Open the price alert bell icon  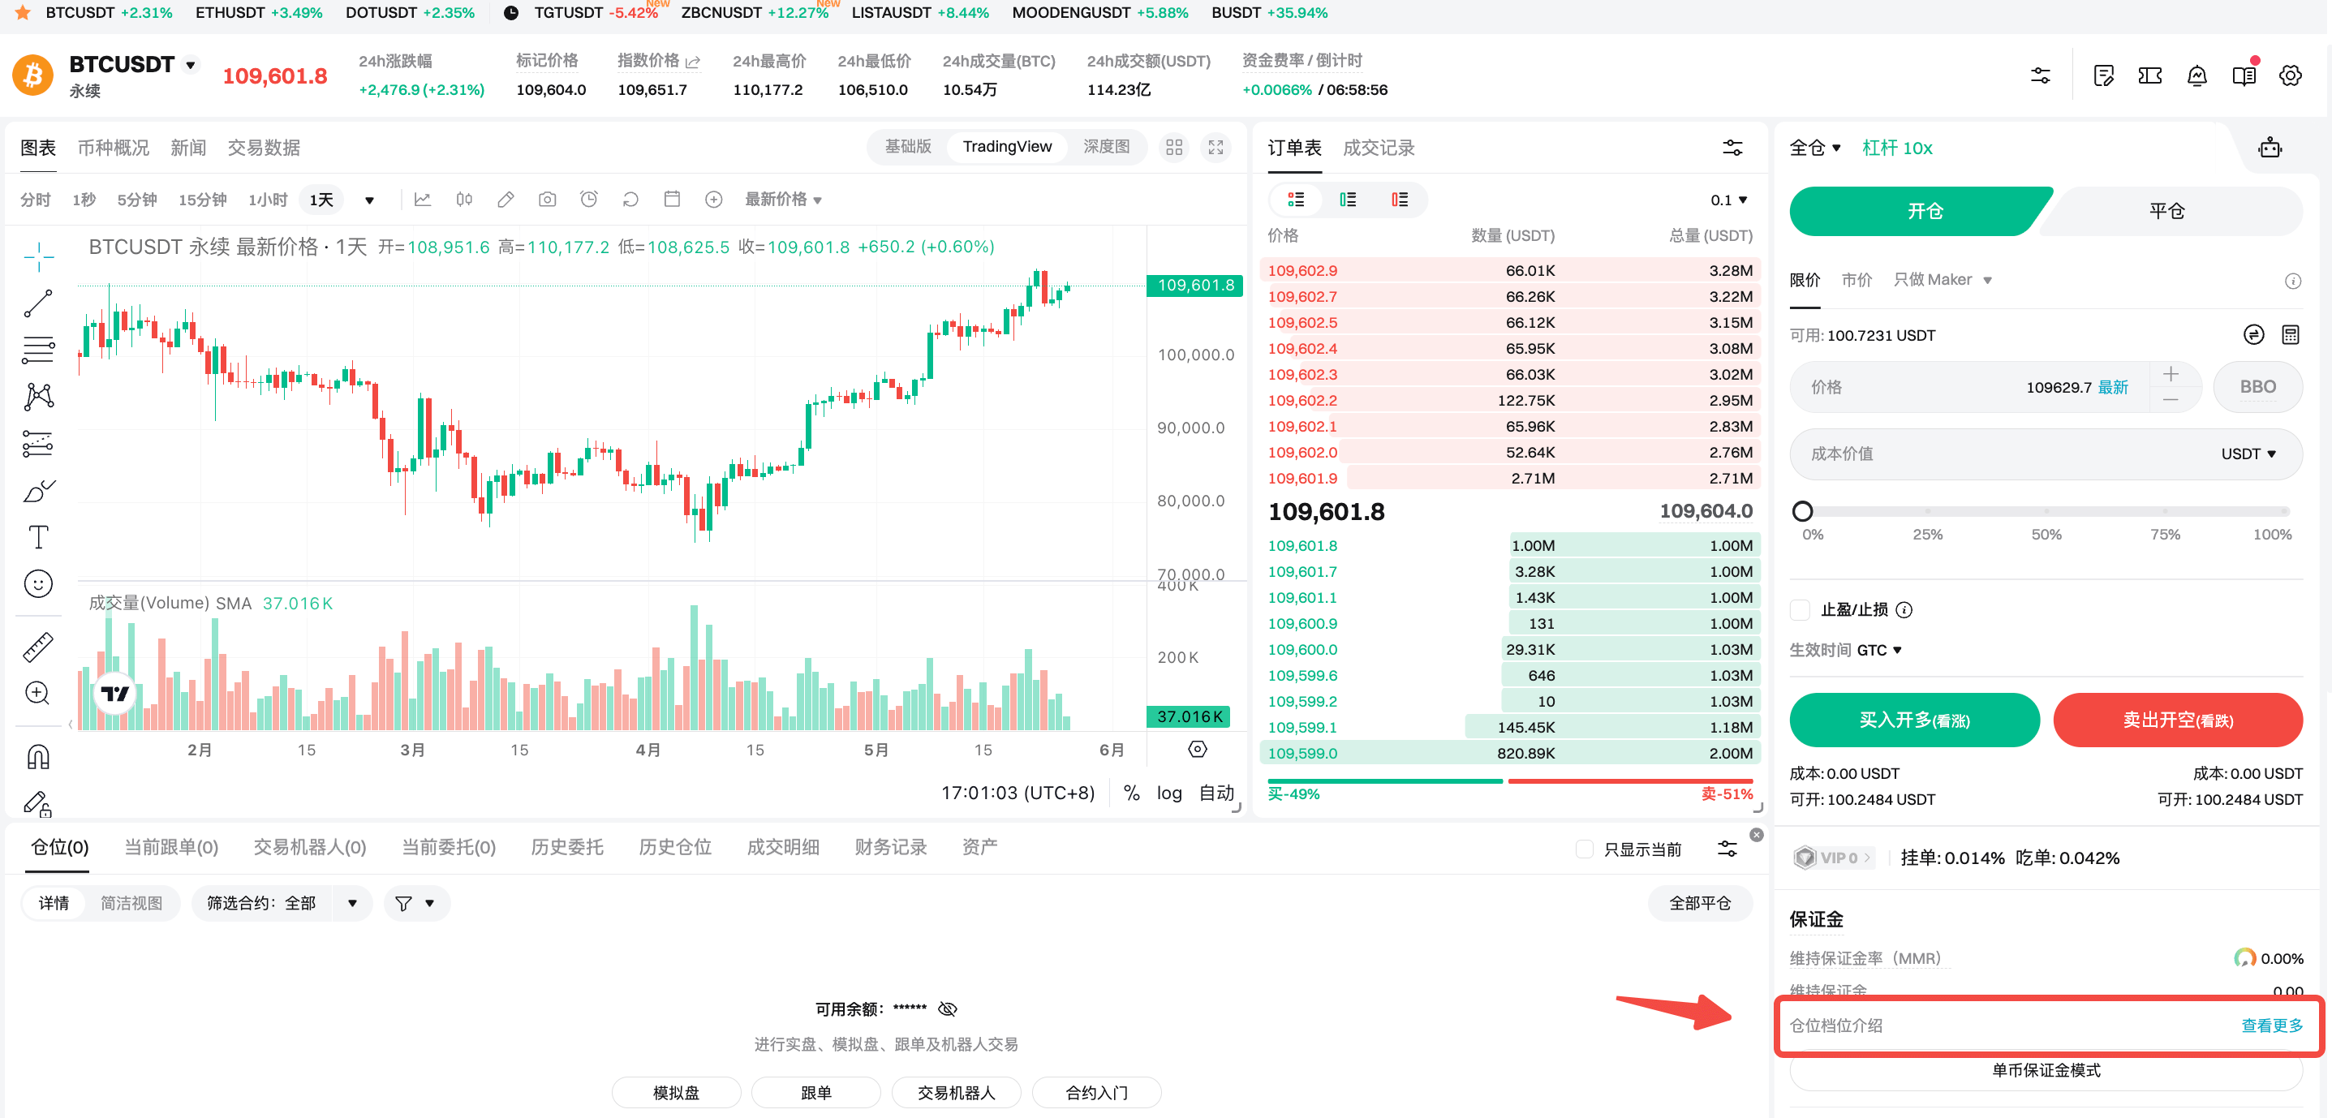tap(2196, 76)
